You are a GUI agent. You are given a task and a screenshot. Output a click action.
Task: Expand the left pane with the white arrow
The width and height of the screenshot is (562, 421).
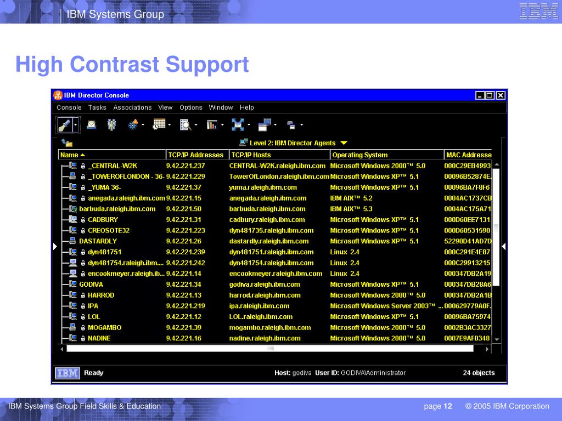coord(55,246)
